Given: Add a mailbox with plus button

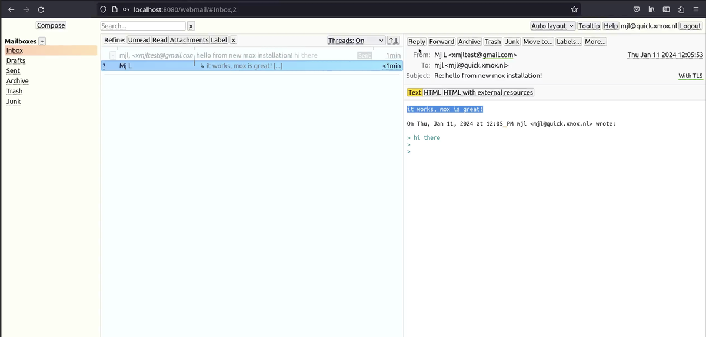Looking at the screenshot, I should click(42, 41).
